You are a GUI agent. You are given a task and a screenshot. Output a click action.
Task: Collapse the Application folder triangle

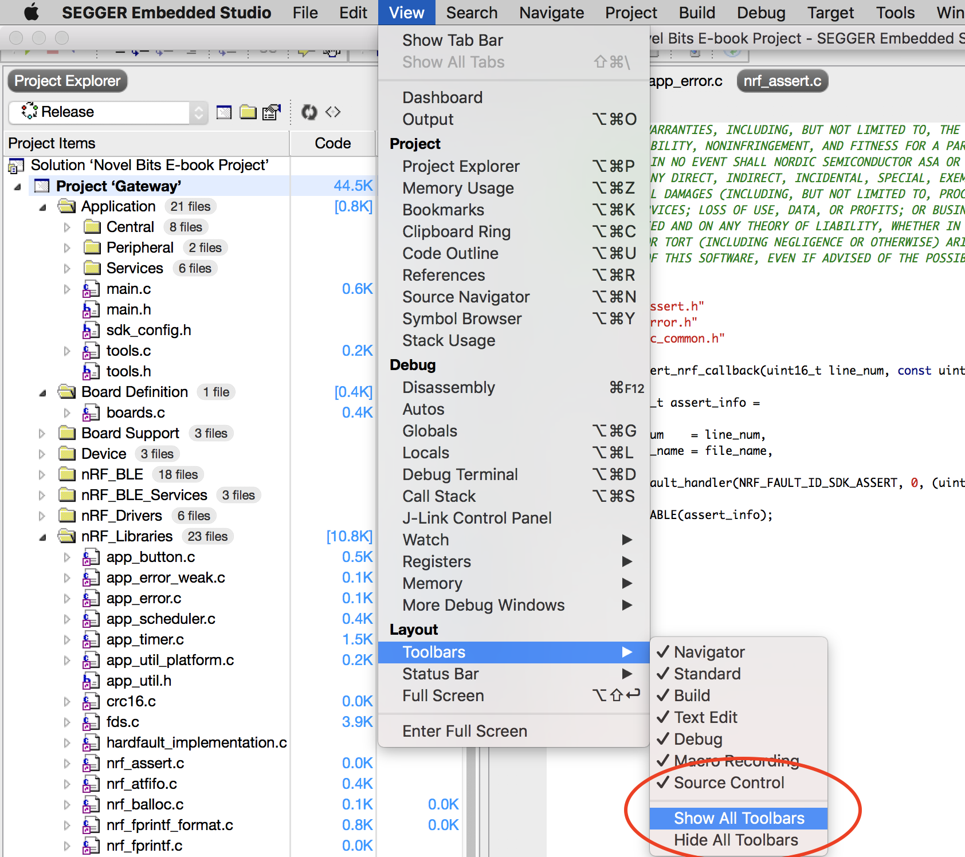43,207
